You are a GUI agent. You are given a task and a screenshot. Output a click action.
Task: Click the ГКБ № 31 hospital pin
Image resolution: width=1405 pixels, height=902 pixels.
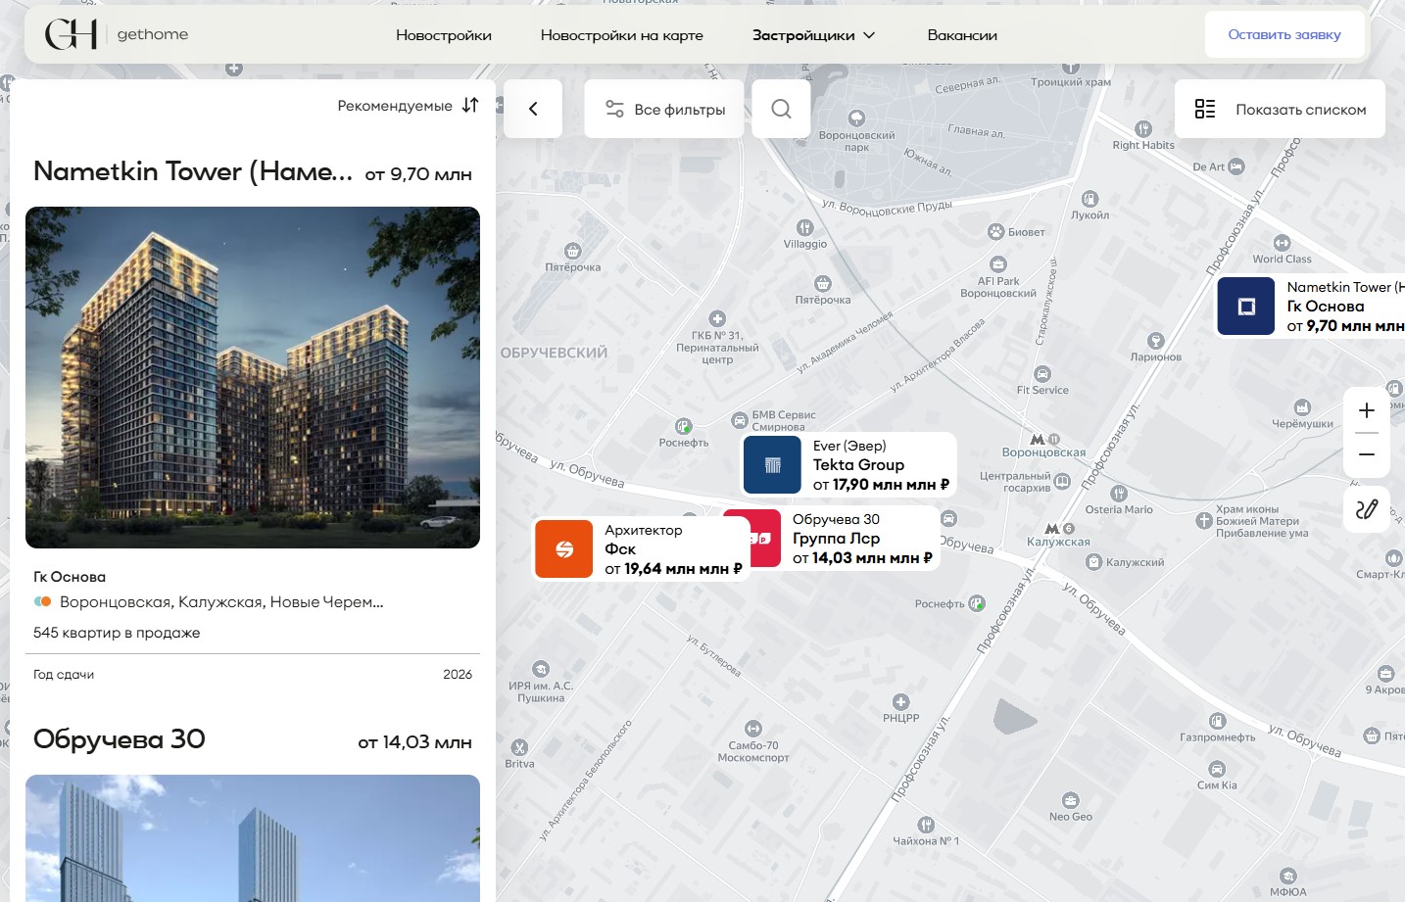(717, 318)
